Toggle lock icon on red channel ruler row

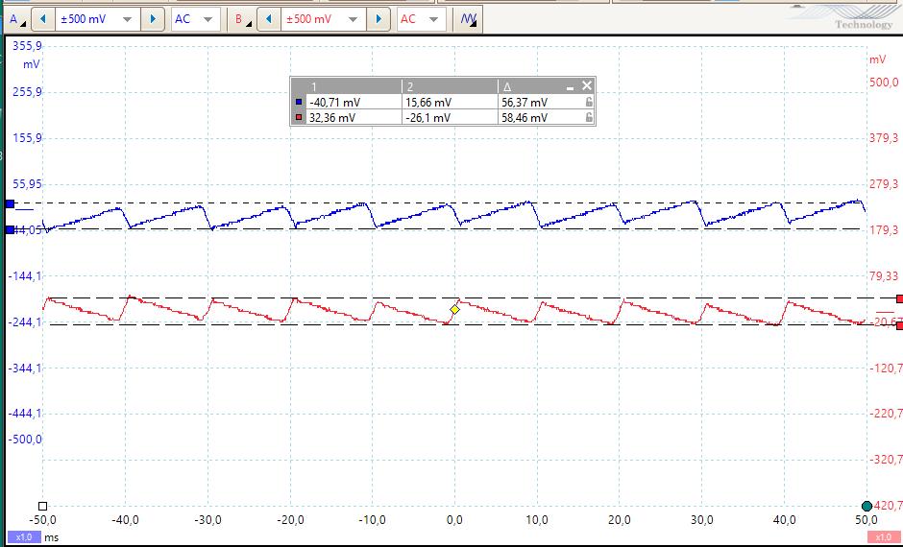point(589,117)
